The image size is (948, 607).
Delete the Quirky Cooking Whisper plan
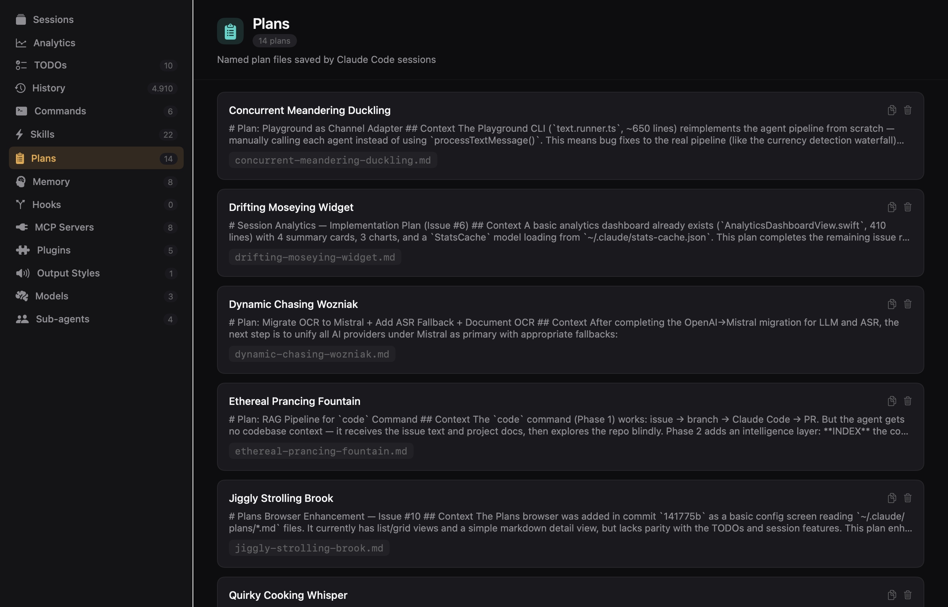click(907, 595)
